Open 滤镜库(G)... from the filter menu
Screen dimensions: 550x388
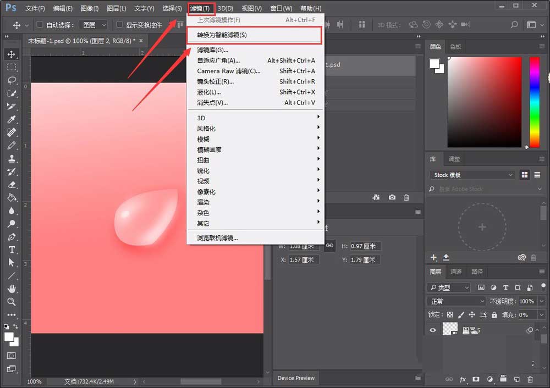click(213, 50)
